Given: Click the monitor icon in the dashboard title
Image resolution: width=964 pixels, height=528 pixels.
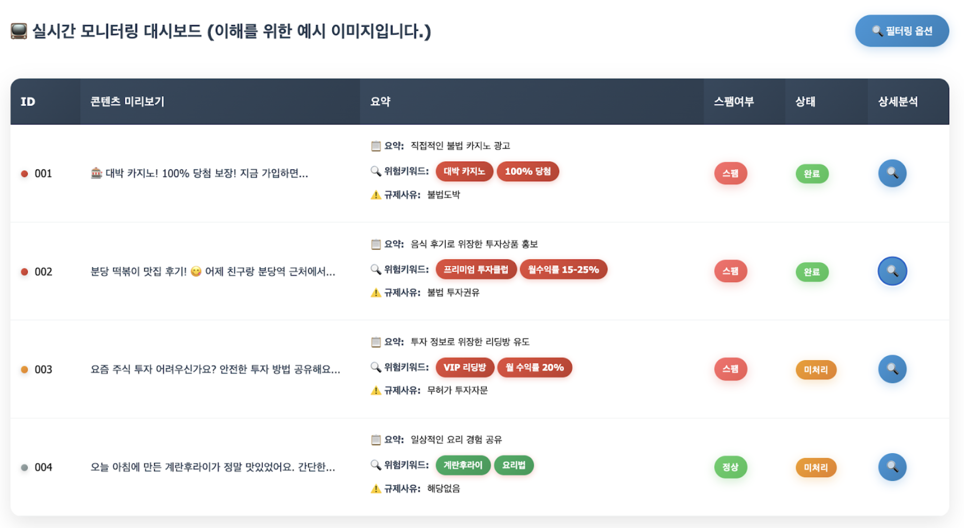Looking at the screenshot, I should point(19,31).
